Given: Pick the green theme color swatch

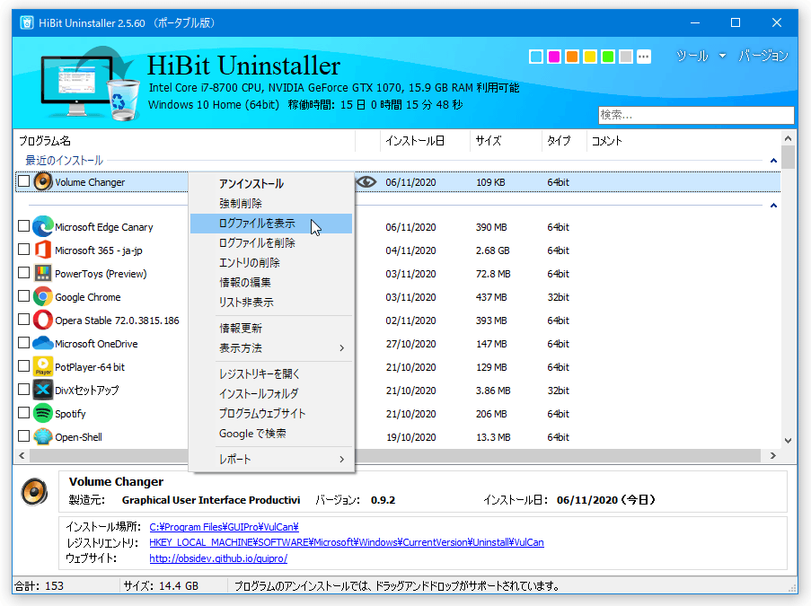Looking at the screenshot, I should tap(608, 57).
